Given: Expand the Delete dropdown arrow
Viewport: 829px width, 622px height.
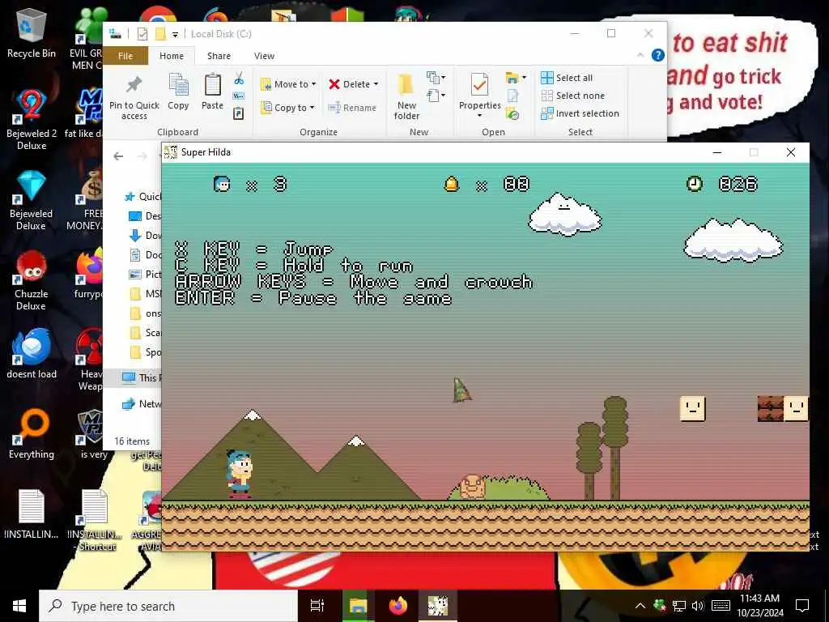Looking at the screenshot, I should (x=376, y=84).
